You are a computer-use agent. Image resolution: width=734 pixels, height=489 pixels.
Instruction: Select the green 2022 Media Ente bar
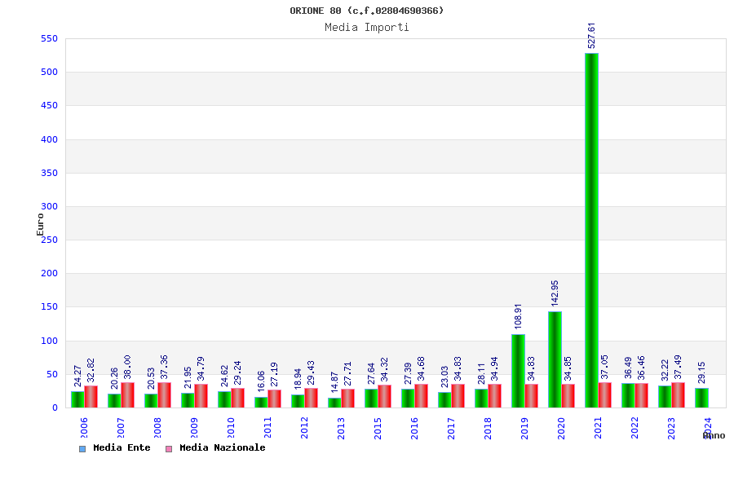[628, 395]
